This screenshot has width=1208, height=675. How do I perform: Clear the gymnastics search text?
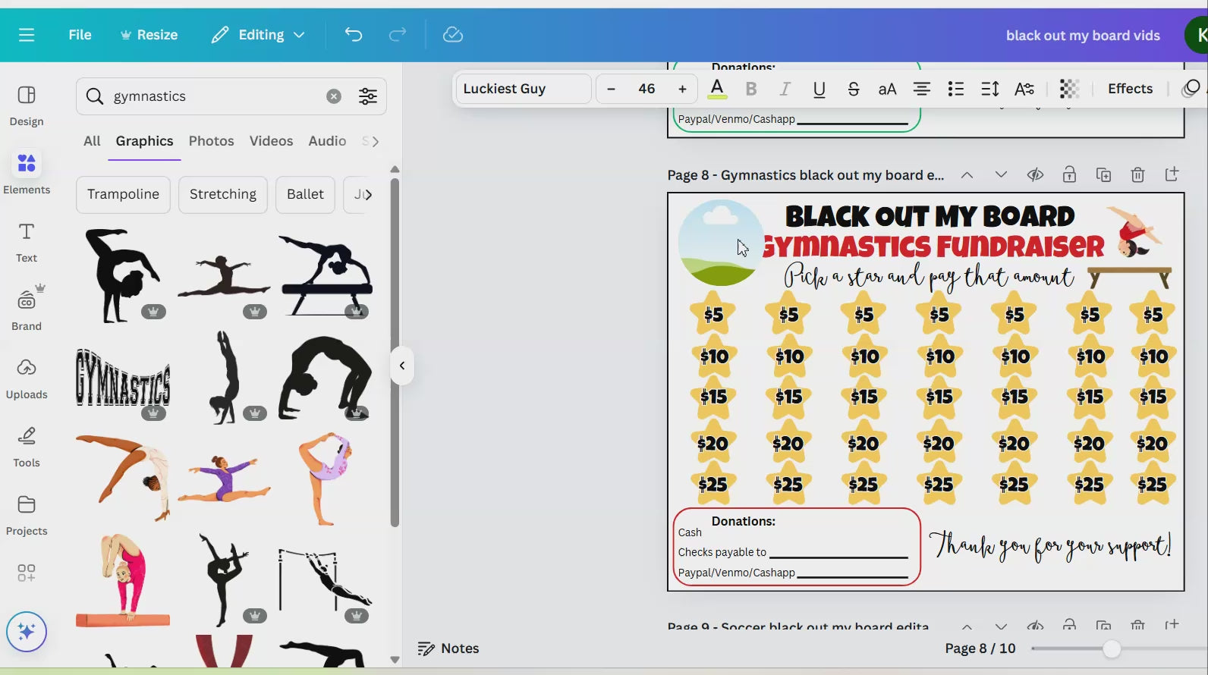[x=334, y=96]
